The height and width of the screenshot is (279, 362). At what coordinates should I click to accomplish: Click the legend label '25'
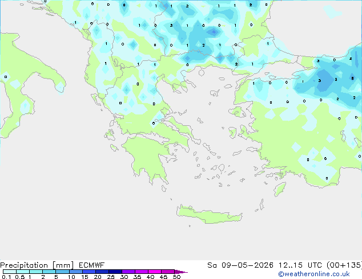[x=111, y=277]
